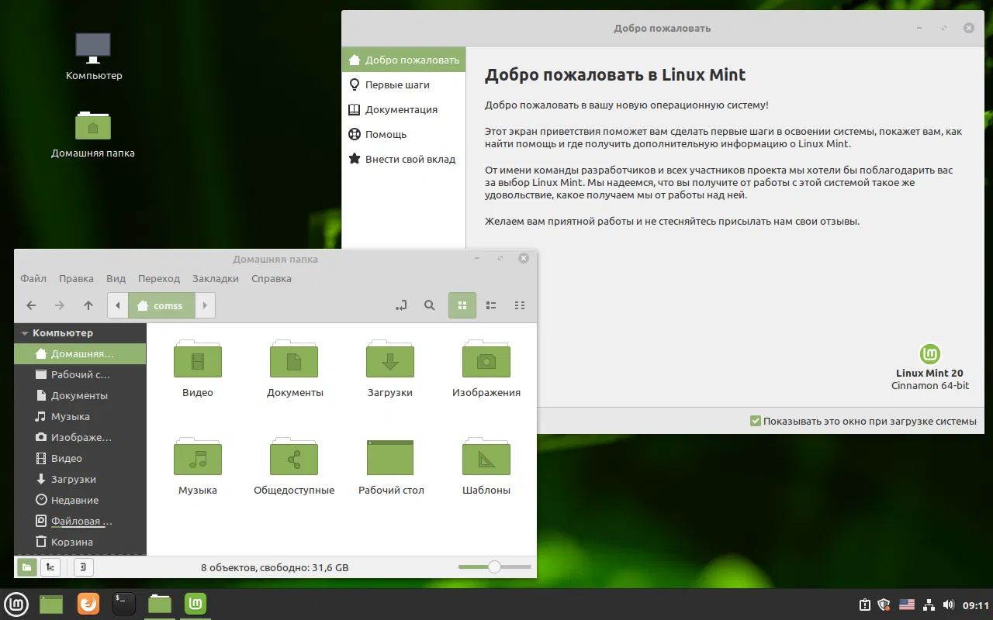Go forward in the file manager
This screenshot has width=993, height=620.
coord(60,305)
